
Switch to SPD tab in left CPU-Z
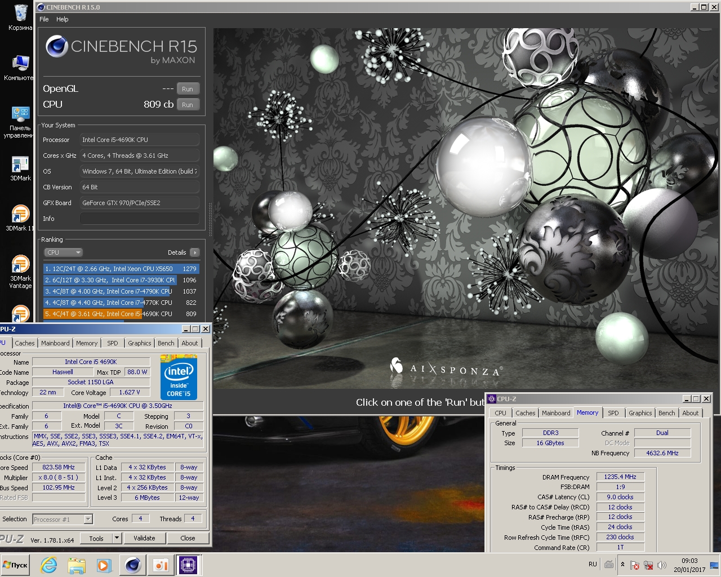tap(113, 343)
